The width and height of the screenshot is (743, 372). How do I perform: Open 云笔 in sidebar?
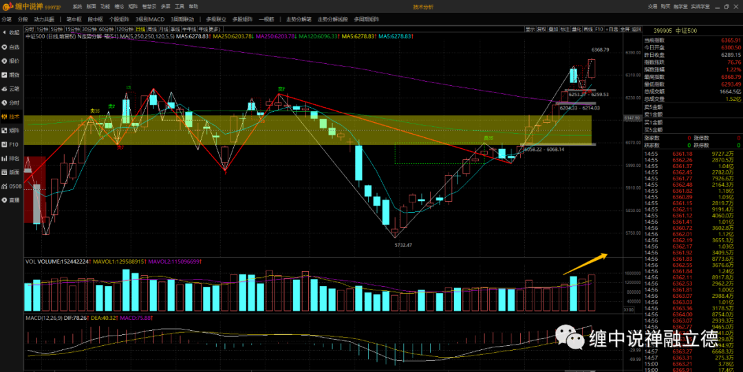tap(12, 89)
